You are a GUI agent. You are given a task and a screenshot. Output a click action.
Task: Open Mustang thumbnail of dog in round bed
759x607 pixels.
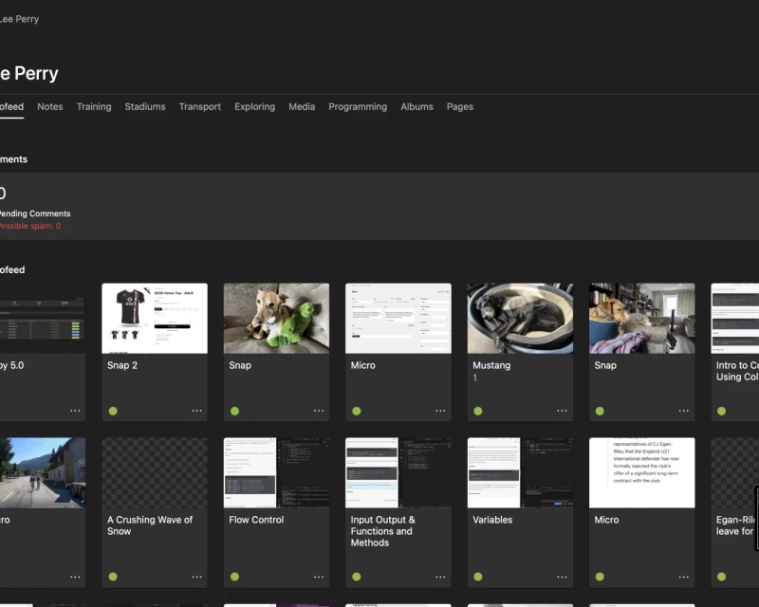coord(520,318)
